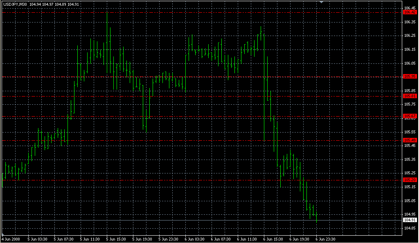Screen dimensions: 419x243
Task: Click the 5 Jun 03:30 time label
Action: pyautogui.click(x=37, y=239)
